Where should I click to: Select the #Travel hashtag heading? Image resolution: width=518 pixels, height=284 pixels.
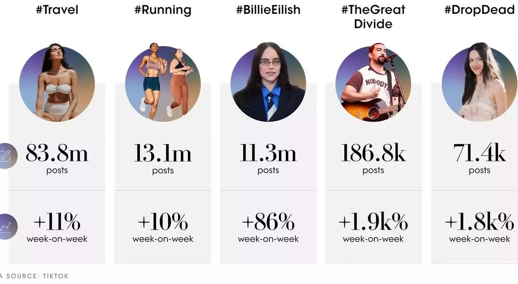coord(57,10)
